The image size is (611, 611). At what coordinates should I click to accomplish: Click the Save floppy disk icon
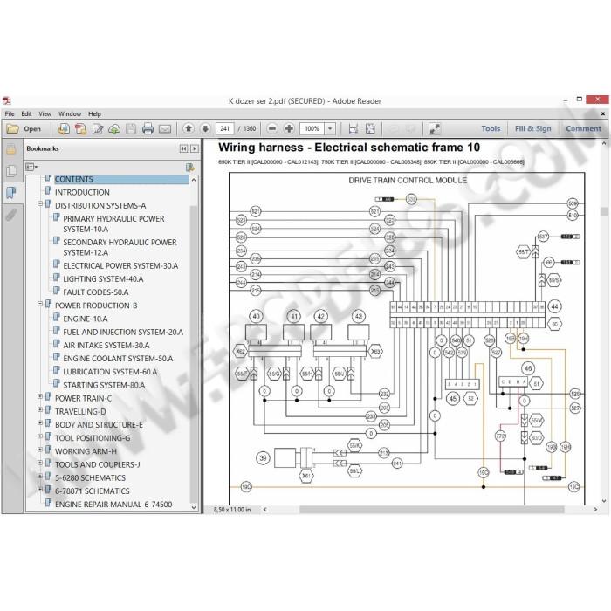coord(131,128)
